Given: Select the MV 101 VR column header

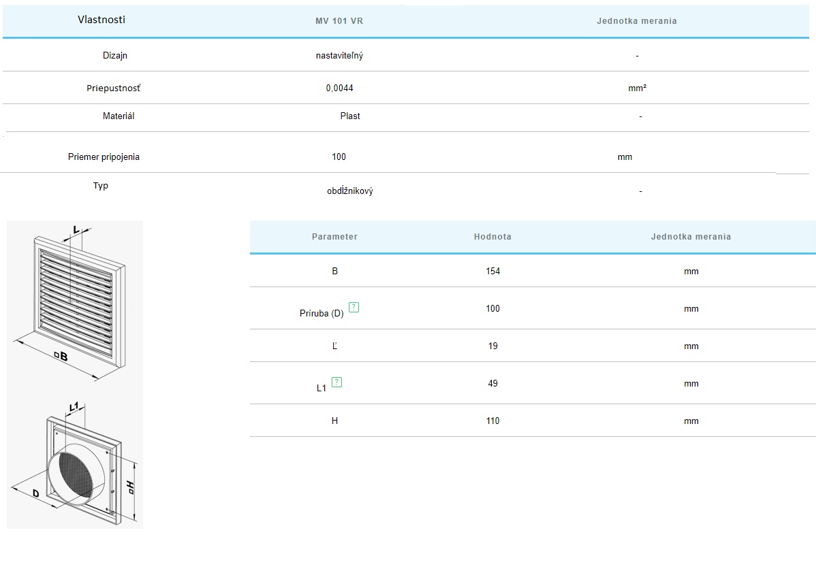Looking at the screenshot, I should pyautogui.click(x=339, y=21).
